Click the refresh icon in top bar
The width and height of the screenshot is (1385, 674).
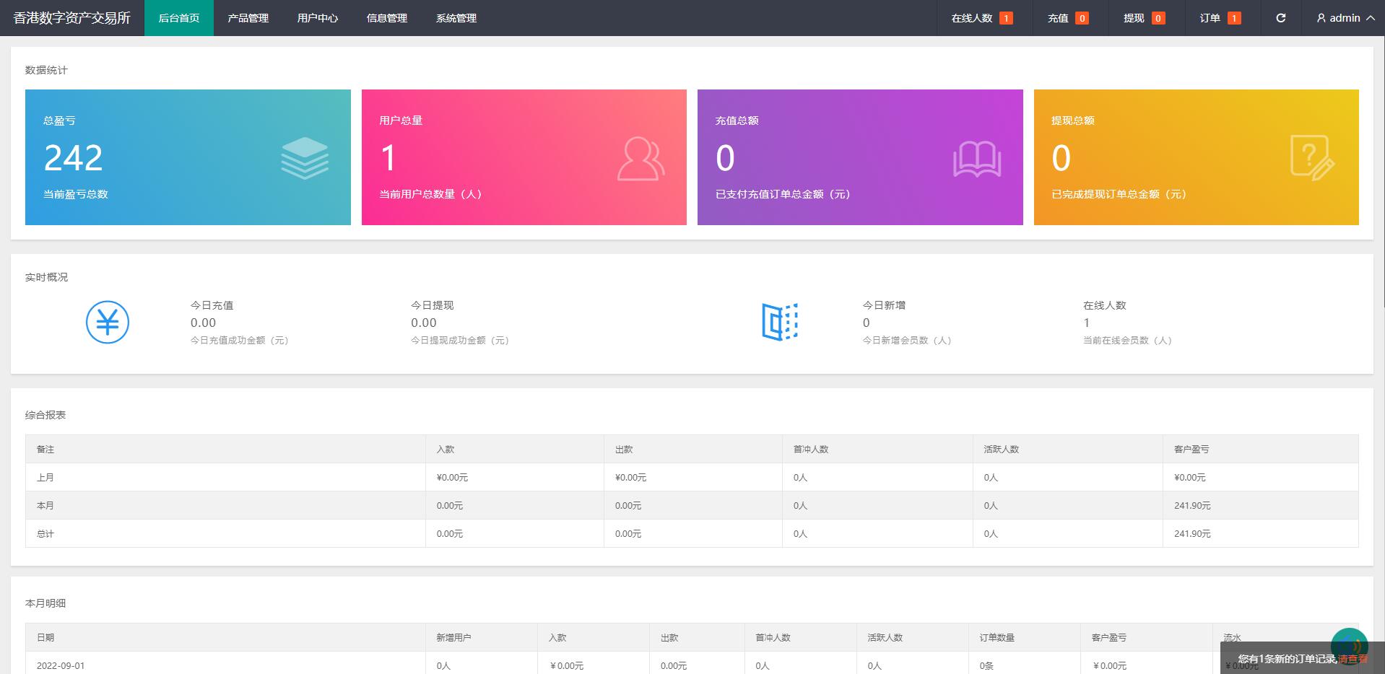coord(1280,18)
